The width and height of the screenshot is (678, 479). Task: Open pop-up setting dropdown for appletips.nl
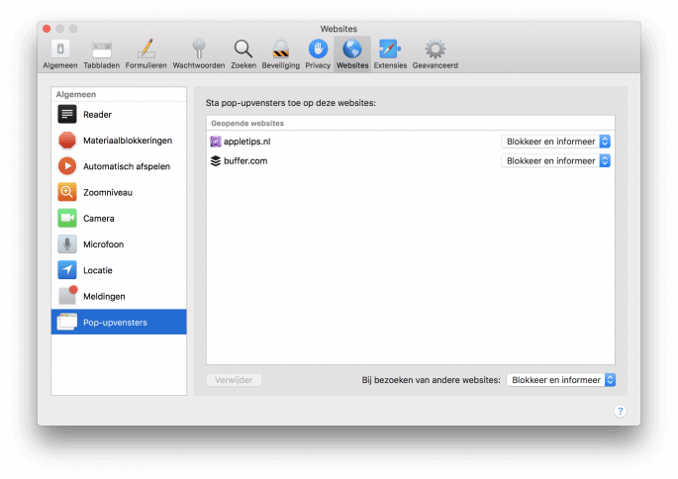click(x=555, y=142)
